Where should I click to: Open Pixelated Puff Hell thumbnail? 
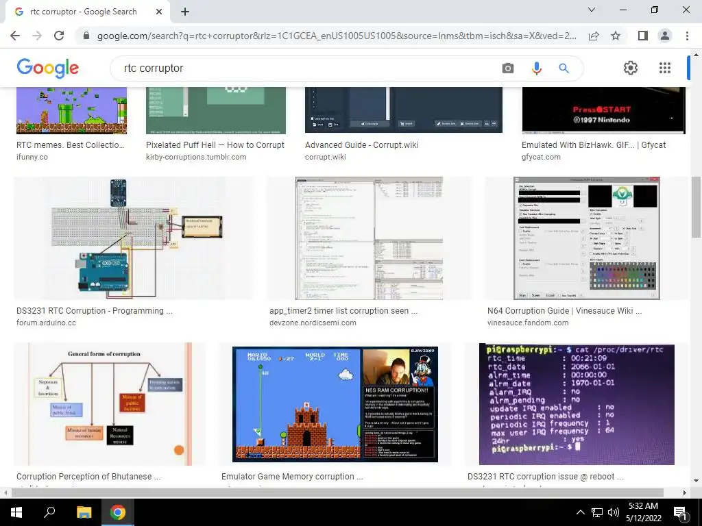[x=216, y=110]
